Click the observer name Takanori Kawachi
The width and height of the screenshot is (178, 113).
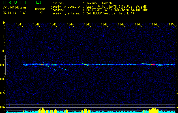click(x=100, y=3)
